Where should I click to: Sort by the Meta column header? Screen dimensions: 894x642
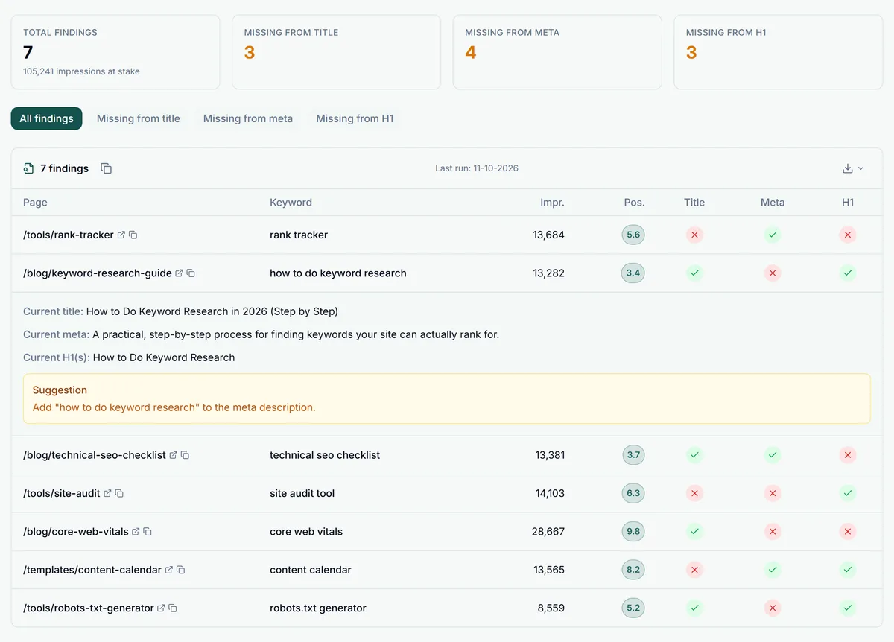(773, 202)
